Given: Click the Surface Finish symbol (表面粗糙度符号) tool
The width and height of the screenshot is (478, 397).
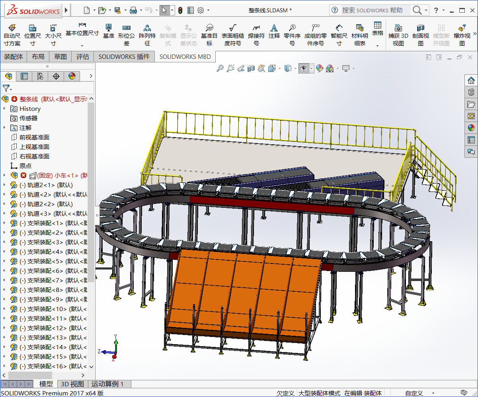Looking at the screenshot, I should (233, 35).
